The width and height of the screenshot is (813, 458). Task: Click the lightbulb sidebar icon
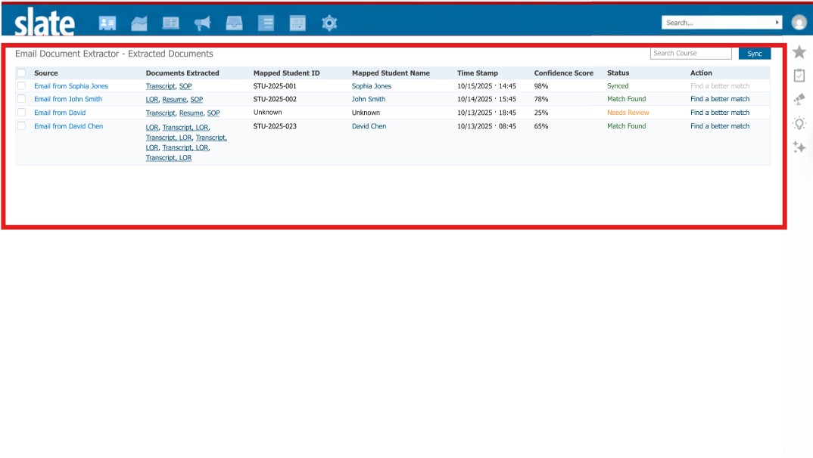[x=799, y=123]
